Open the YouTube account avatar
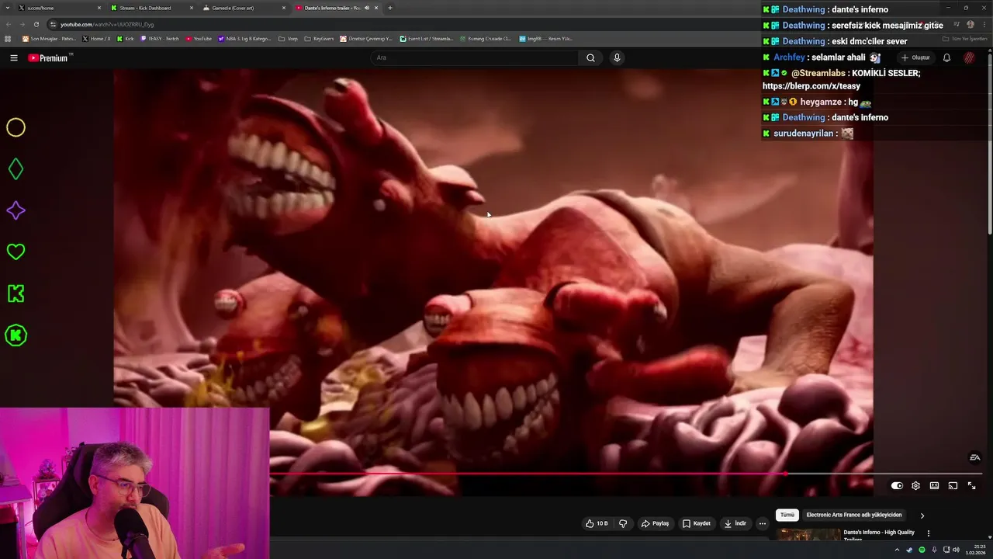 pos(969,57)
